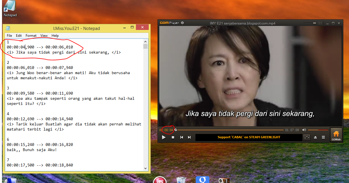Screen dimensions: 349x183
Task: Open the Format menu in Notepad
Action: point(31,36)
